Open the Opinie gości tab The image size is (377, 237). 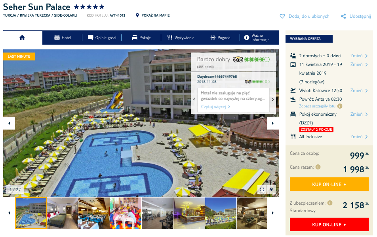coord(102,38)
